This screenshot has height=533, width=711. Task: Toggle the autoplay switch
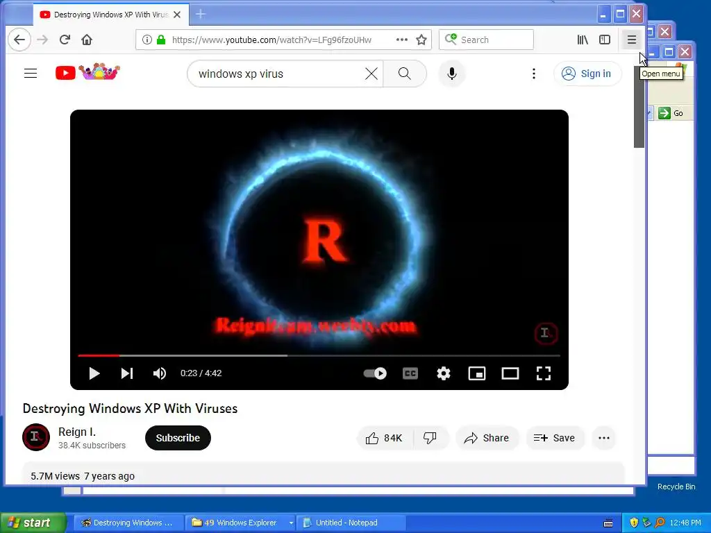375,373
